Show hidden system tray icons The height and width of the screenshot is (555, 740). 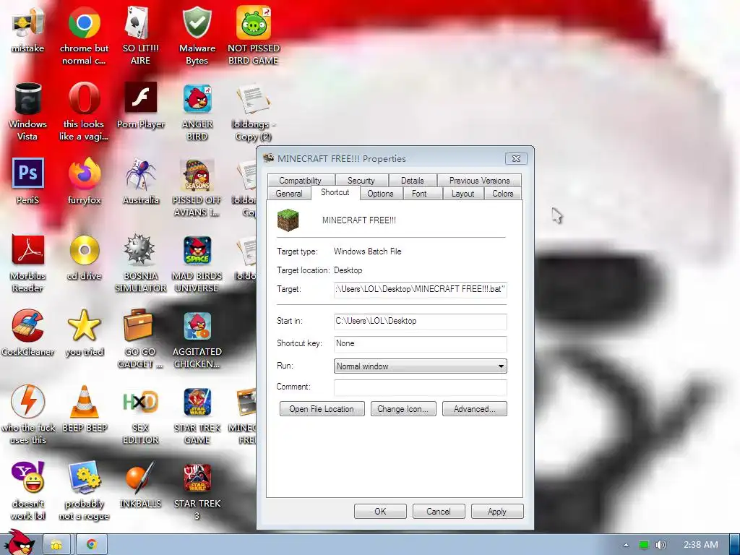tap(626, 545)
